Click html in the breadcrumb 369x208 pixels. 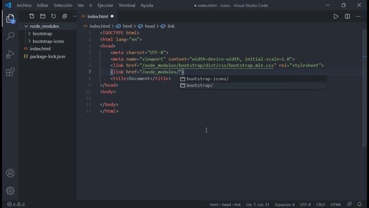click(127, 26)
